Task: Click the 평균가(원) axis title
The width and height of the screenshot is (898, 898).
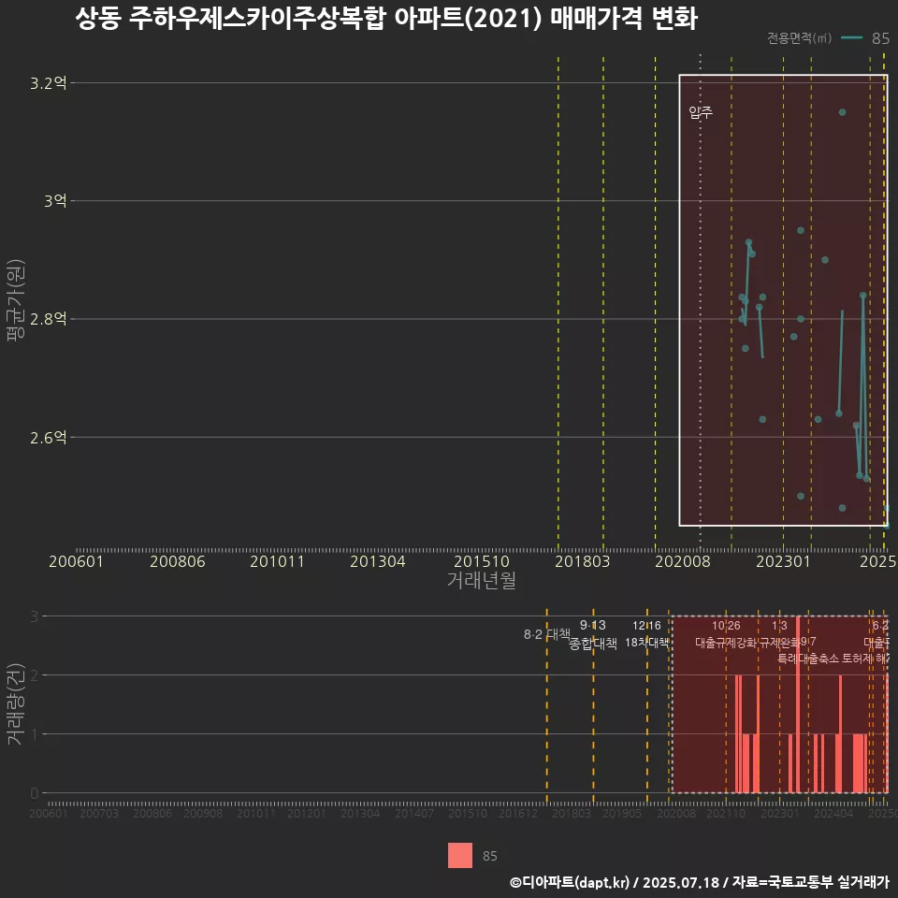Action: tap(16, 300)
